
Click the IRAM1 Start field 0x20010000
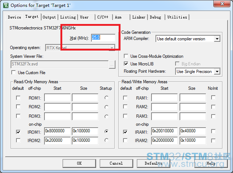click(x=165, y=131)
